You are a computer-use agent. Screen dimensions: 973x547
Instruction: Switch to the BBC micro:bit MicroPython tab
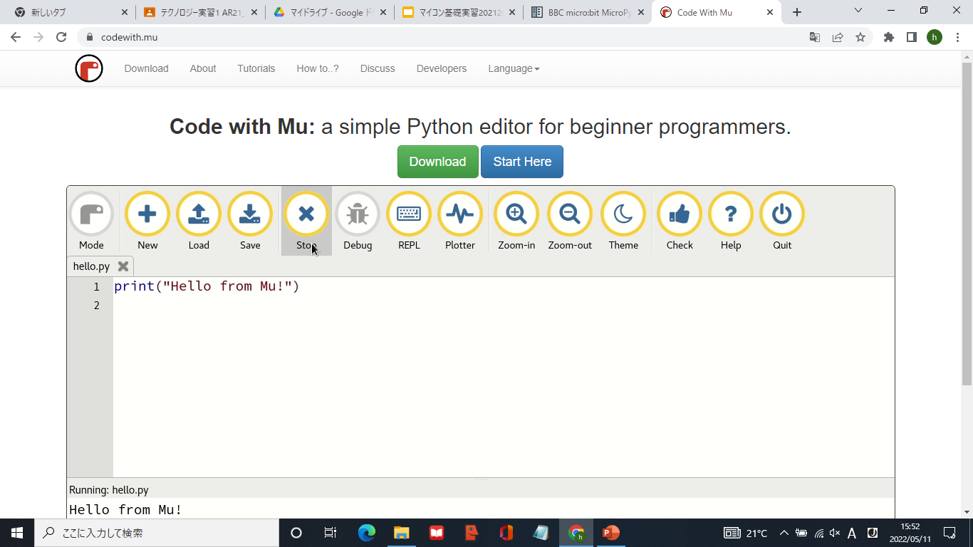pyautogui.click(x=587, y=12)
